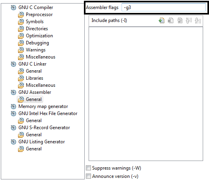Click the empty Include paths list area
The height and width of the screenshot is (181, 209).
(146, 94)
